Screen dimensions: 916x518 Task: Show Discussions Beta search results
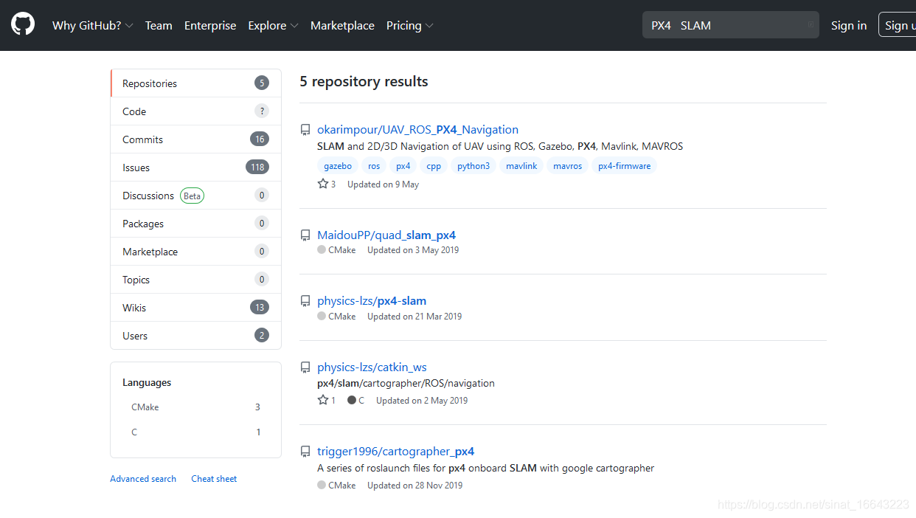(195, 196)
